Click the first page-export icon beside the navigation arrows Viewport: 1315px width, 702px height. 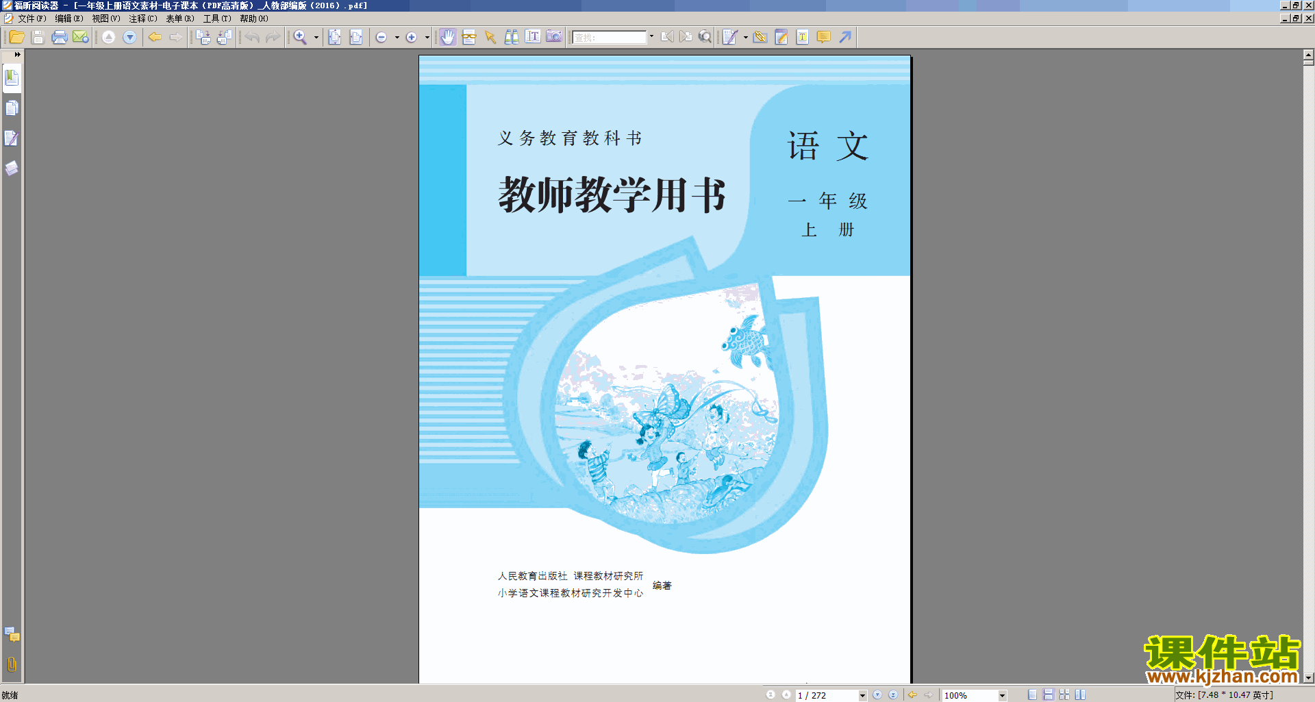click(203, 37)
